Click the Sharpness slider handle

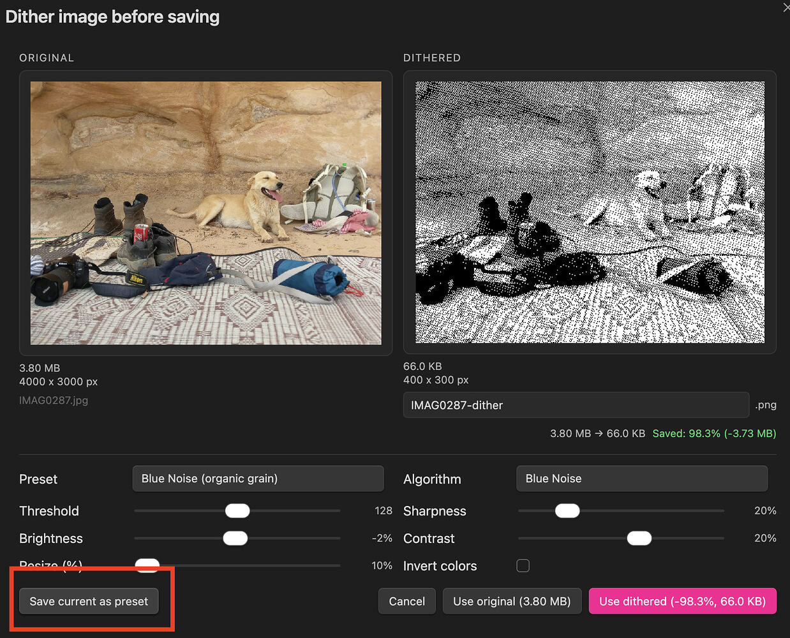567,511
